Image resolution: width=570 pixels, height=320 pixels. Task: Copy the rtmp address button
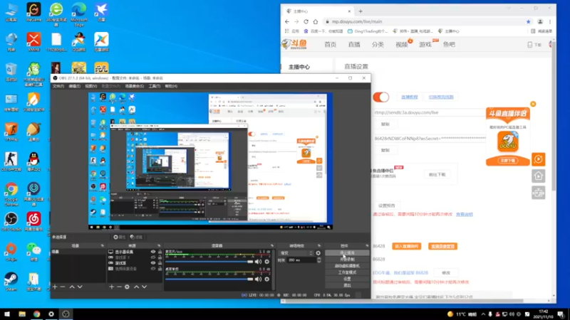click(385, 124)
